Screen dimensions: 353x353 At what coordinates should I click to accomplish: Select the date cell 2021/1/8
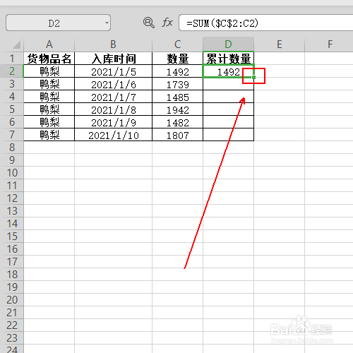[x=114, y=109]
